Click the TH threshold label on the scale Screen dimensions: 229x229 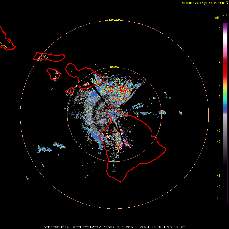tap(219, 198)
